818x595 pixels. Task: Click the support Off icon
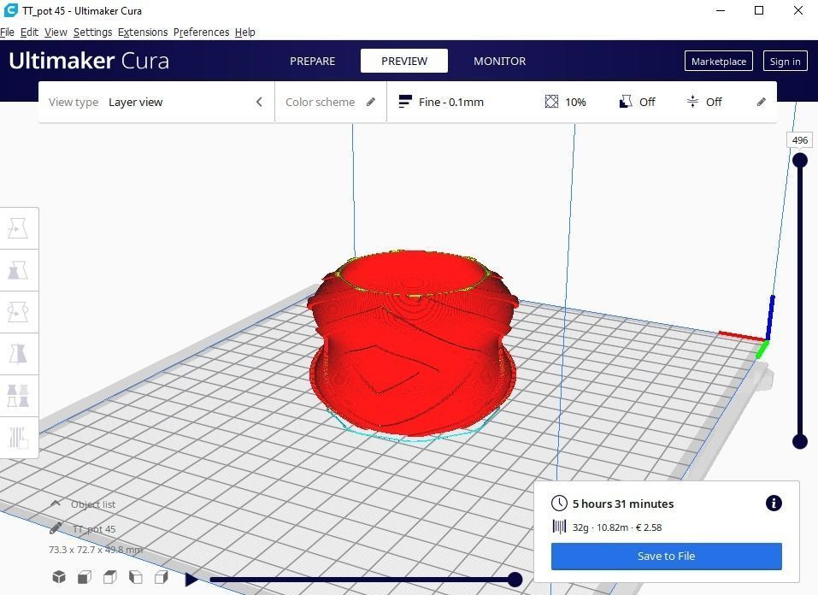click(x=626, y=102)
